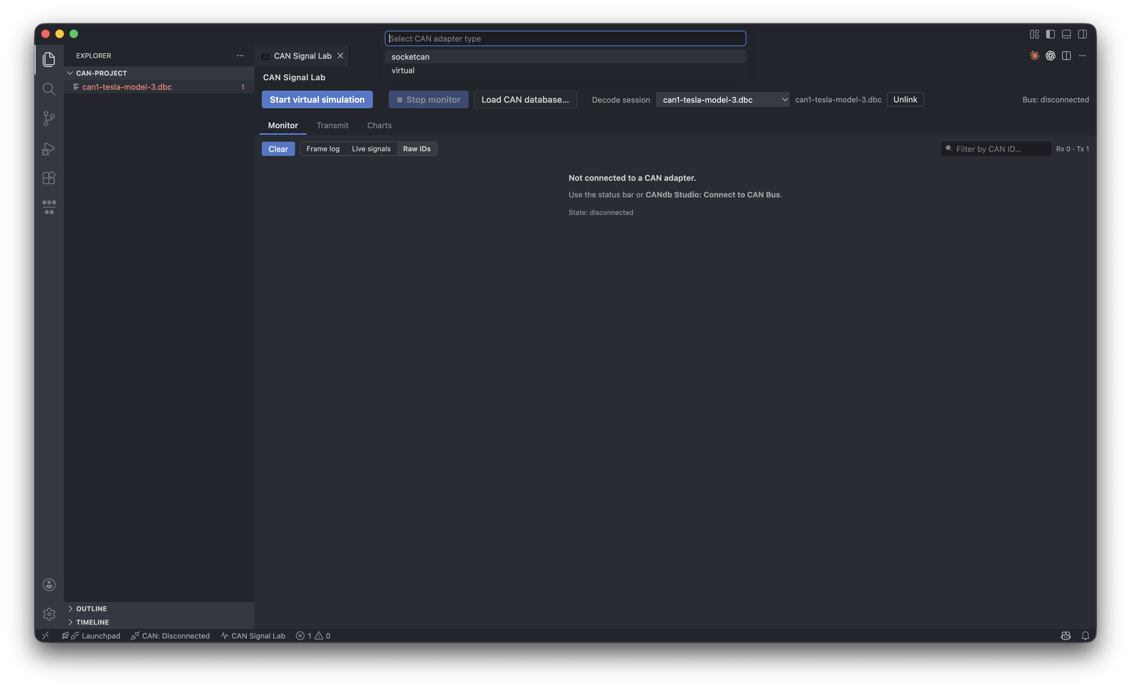
Task: Toggle the bottom panel layout icon
Action: (1066, 34)
